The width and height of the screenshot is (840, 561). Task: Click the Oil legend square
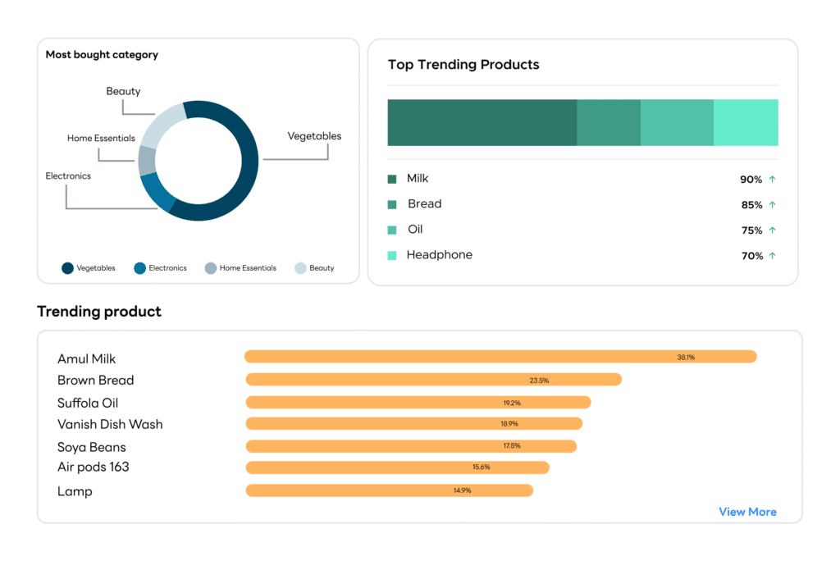(x=393, y=229)
